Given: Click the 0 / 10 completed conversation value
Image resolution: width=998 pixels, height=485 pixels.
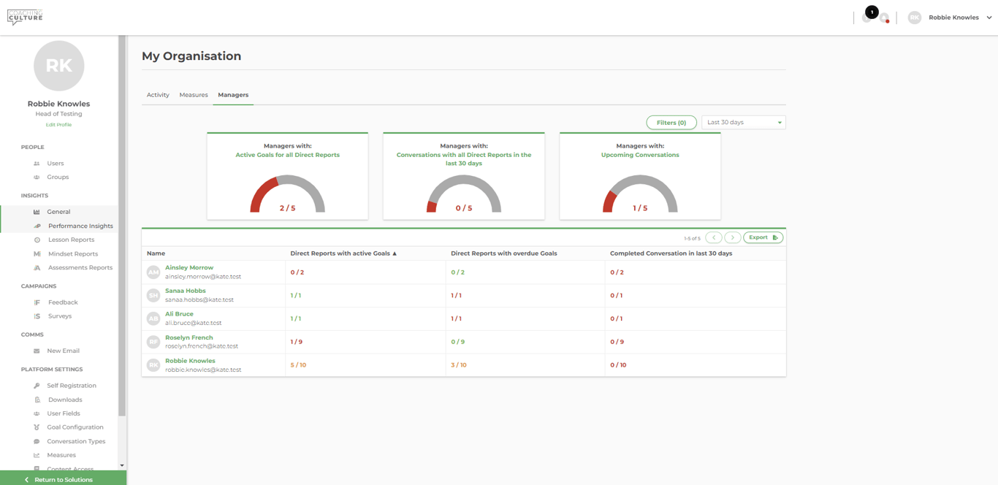Looking at the screenshot, I should (618, 365).
